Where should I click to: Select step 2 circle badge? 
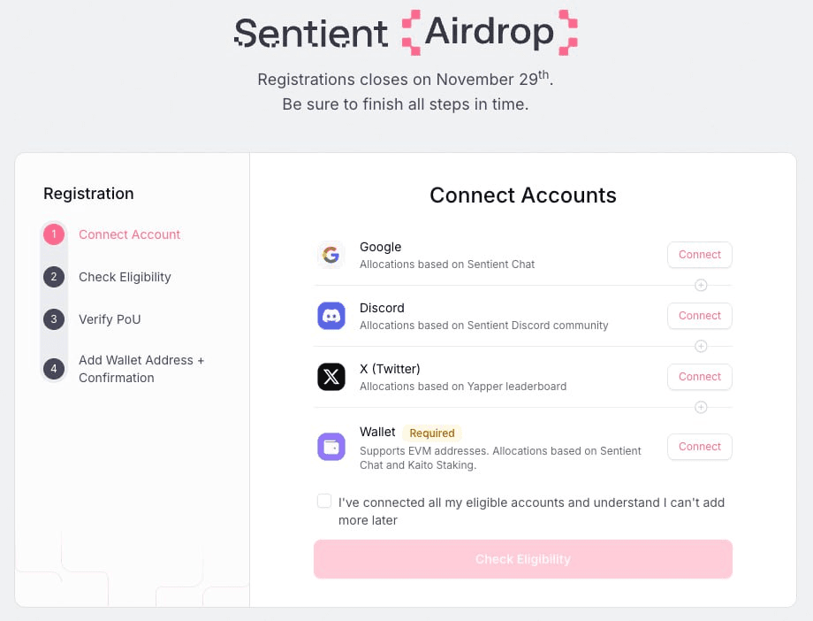54,277
